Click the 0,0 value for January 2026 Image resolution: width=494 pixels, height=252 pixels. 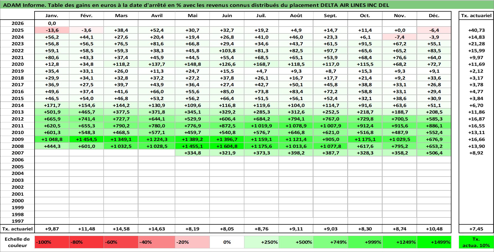[x=52, y=23]
